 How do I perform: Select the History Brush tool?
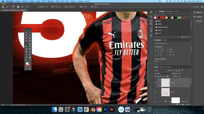click(x=26, y=46)
